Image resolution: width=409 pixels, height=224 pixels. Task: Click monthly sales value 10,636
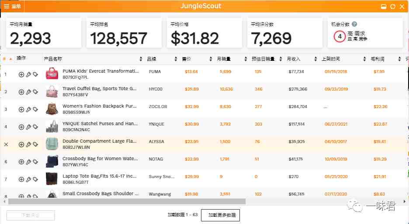(226, 89)
